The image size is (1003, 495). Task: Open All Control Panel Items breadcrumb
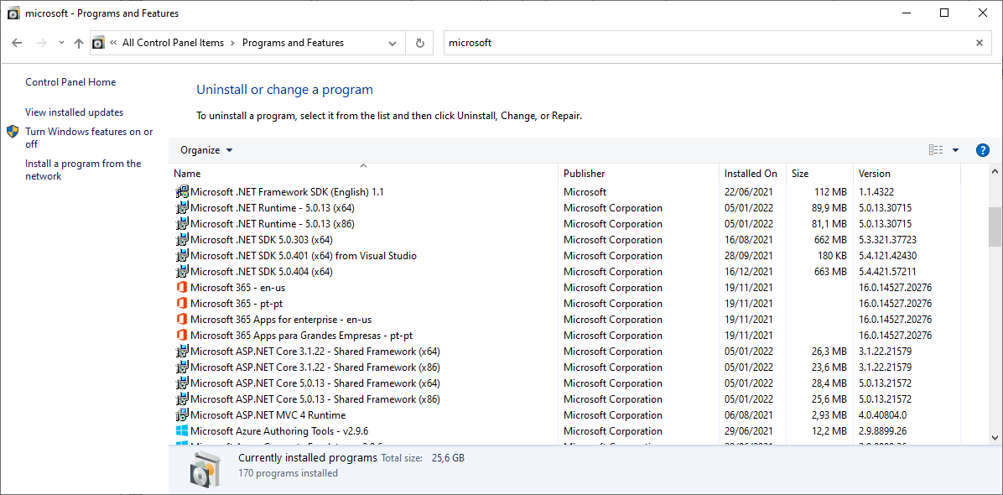pyautogui.click(x=173, y=43)
